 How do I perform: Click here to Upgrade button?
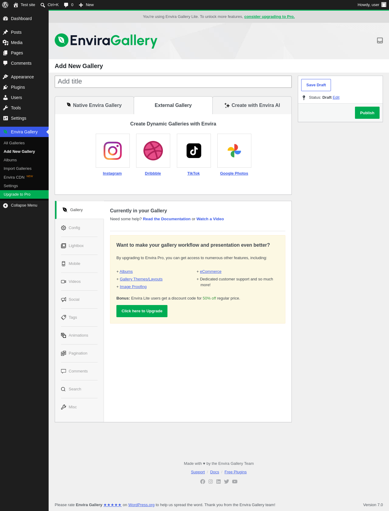point(142,311)
